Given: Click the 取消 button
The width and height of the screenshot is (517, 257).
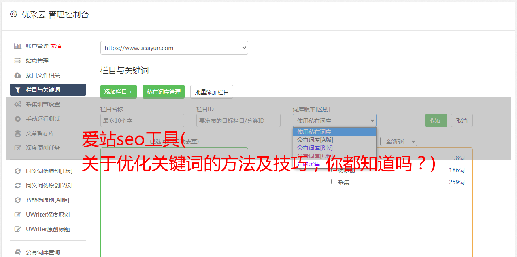Looking at the screenshot, I should (462, 120).
